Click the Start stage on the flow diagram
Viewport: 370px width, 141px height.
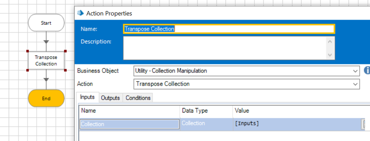point(46,23)
